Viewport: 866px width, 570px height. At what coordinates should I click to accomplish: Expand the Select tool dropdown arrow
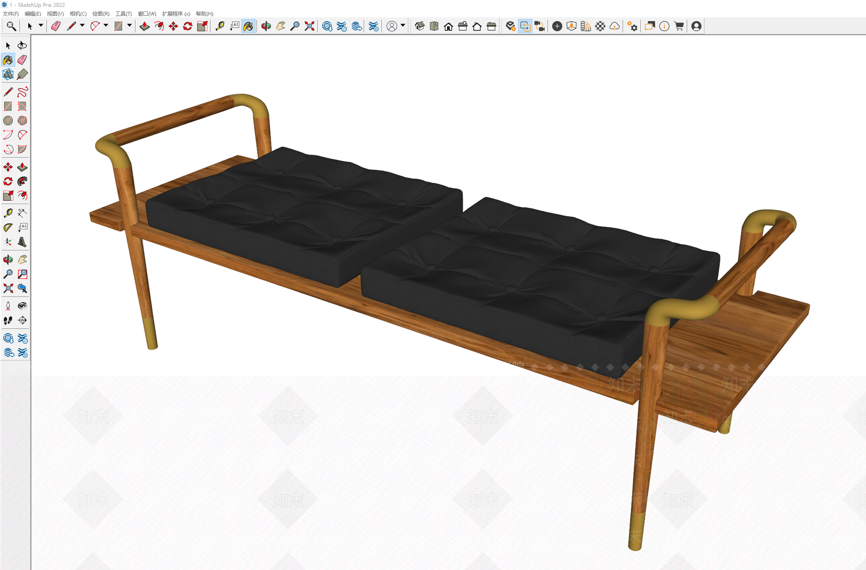[x=41, y=25]
